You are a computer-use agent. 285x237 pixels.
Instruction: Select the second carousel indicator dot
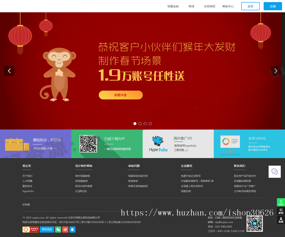(x=140, y=123)
